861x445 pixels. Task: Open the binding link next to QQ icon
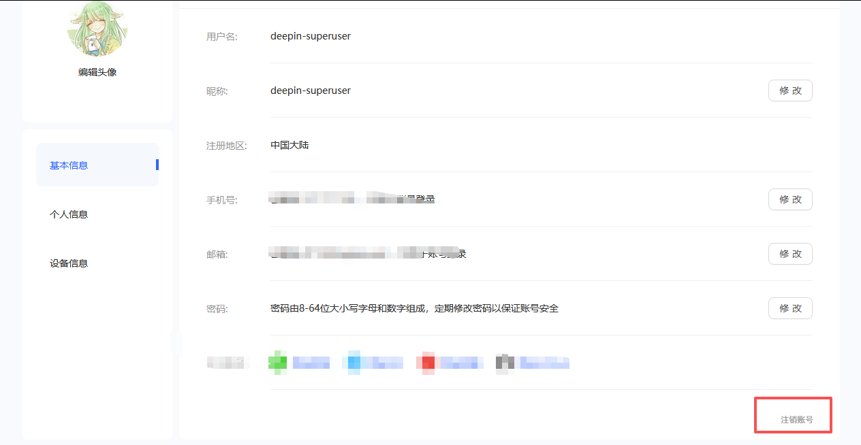pos(383,362)
